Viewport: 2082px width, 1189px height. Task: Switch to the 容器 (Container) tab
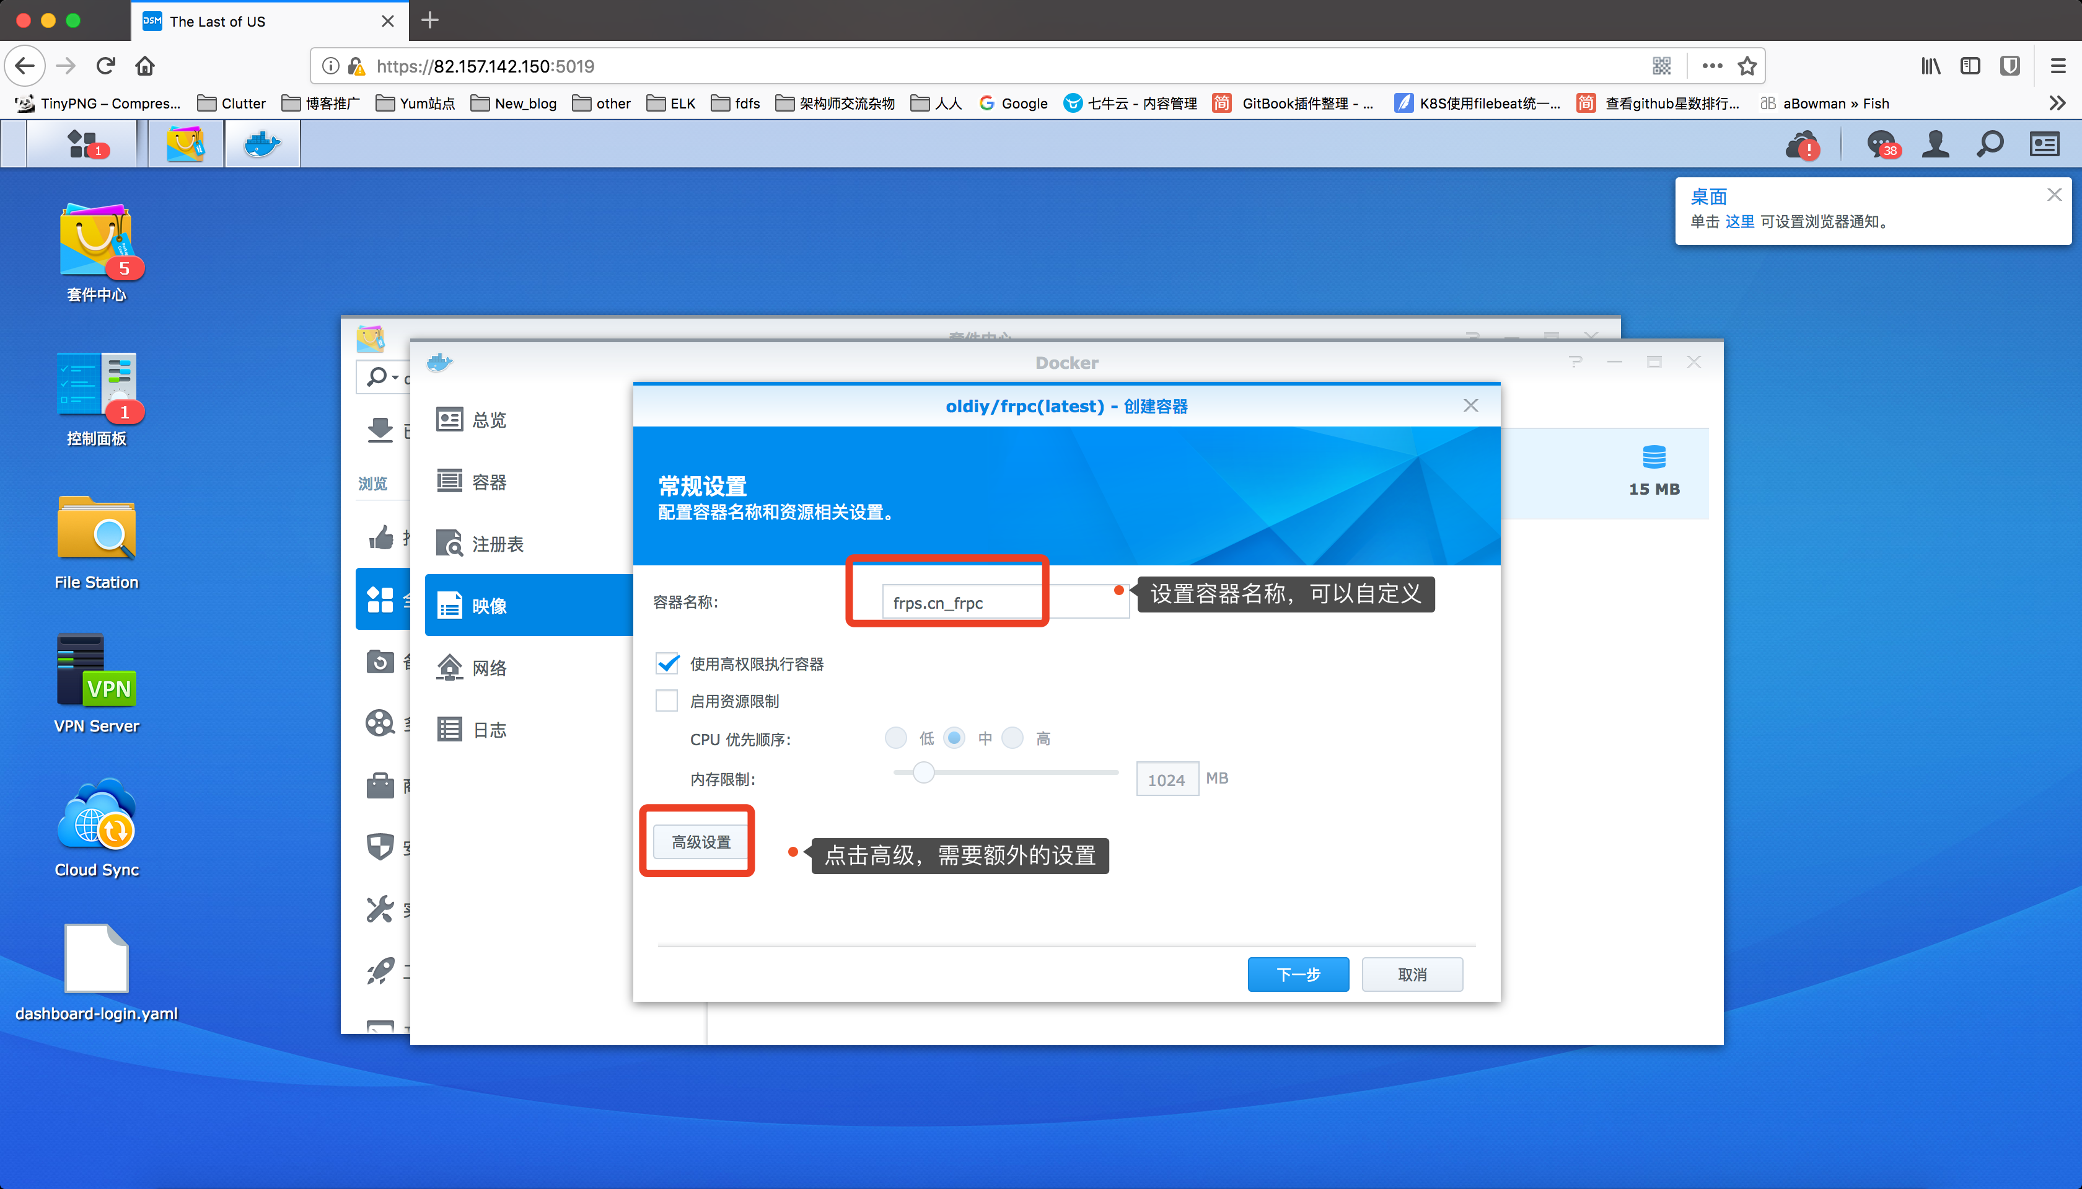(488, 482)
